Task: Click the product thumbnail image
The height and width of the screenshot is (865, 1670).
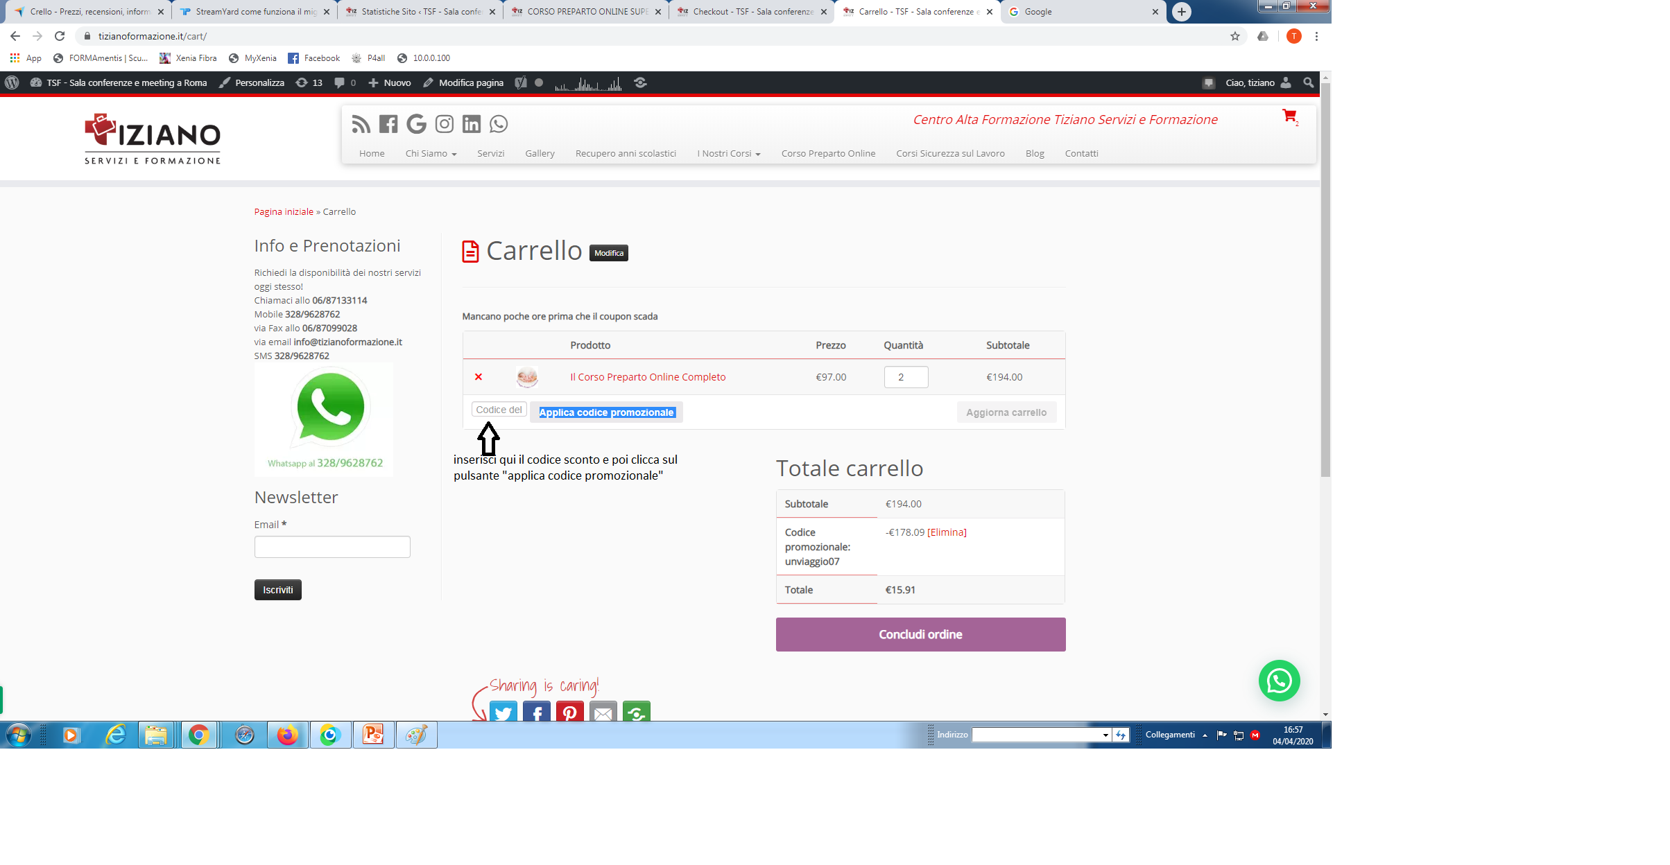Action: pos(527,377)
